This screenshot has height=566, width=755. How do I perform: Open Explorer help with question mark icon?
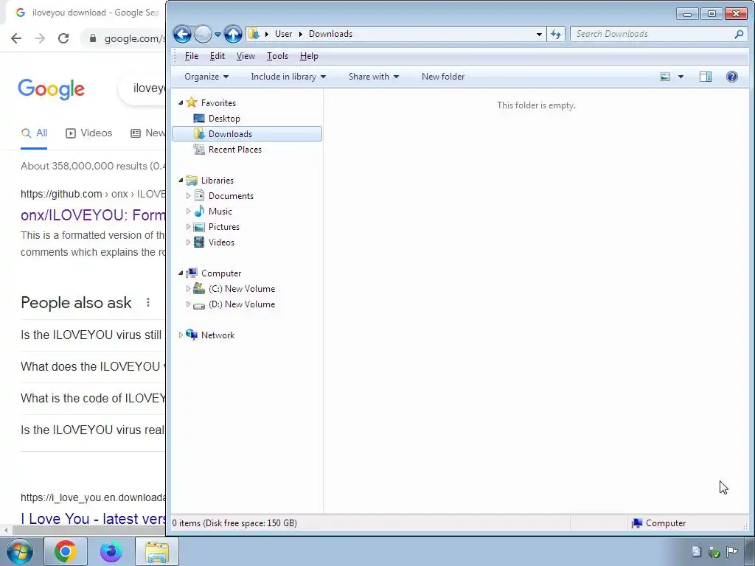point(732,77)
